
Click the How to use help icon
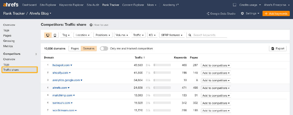point(91,25)
